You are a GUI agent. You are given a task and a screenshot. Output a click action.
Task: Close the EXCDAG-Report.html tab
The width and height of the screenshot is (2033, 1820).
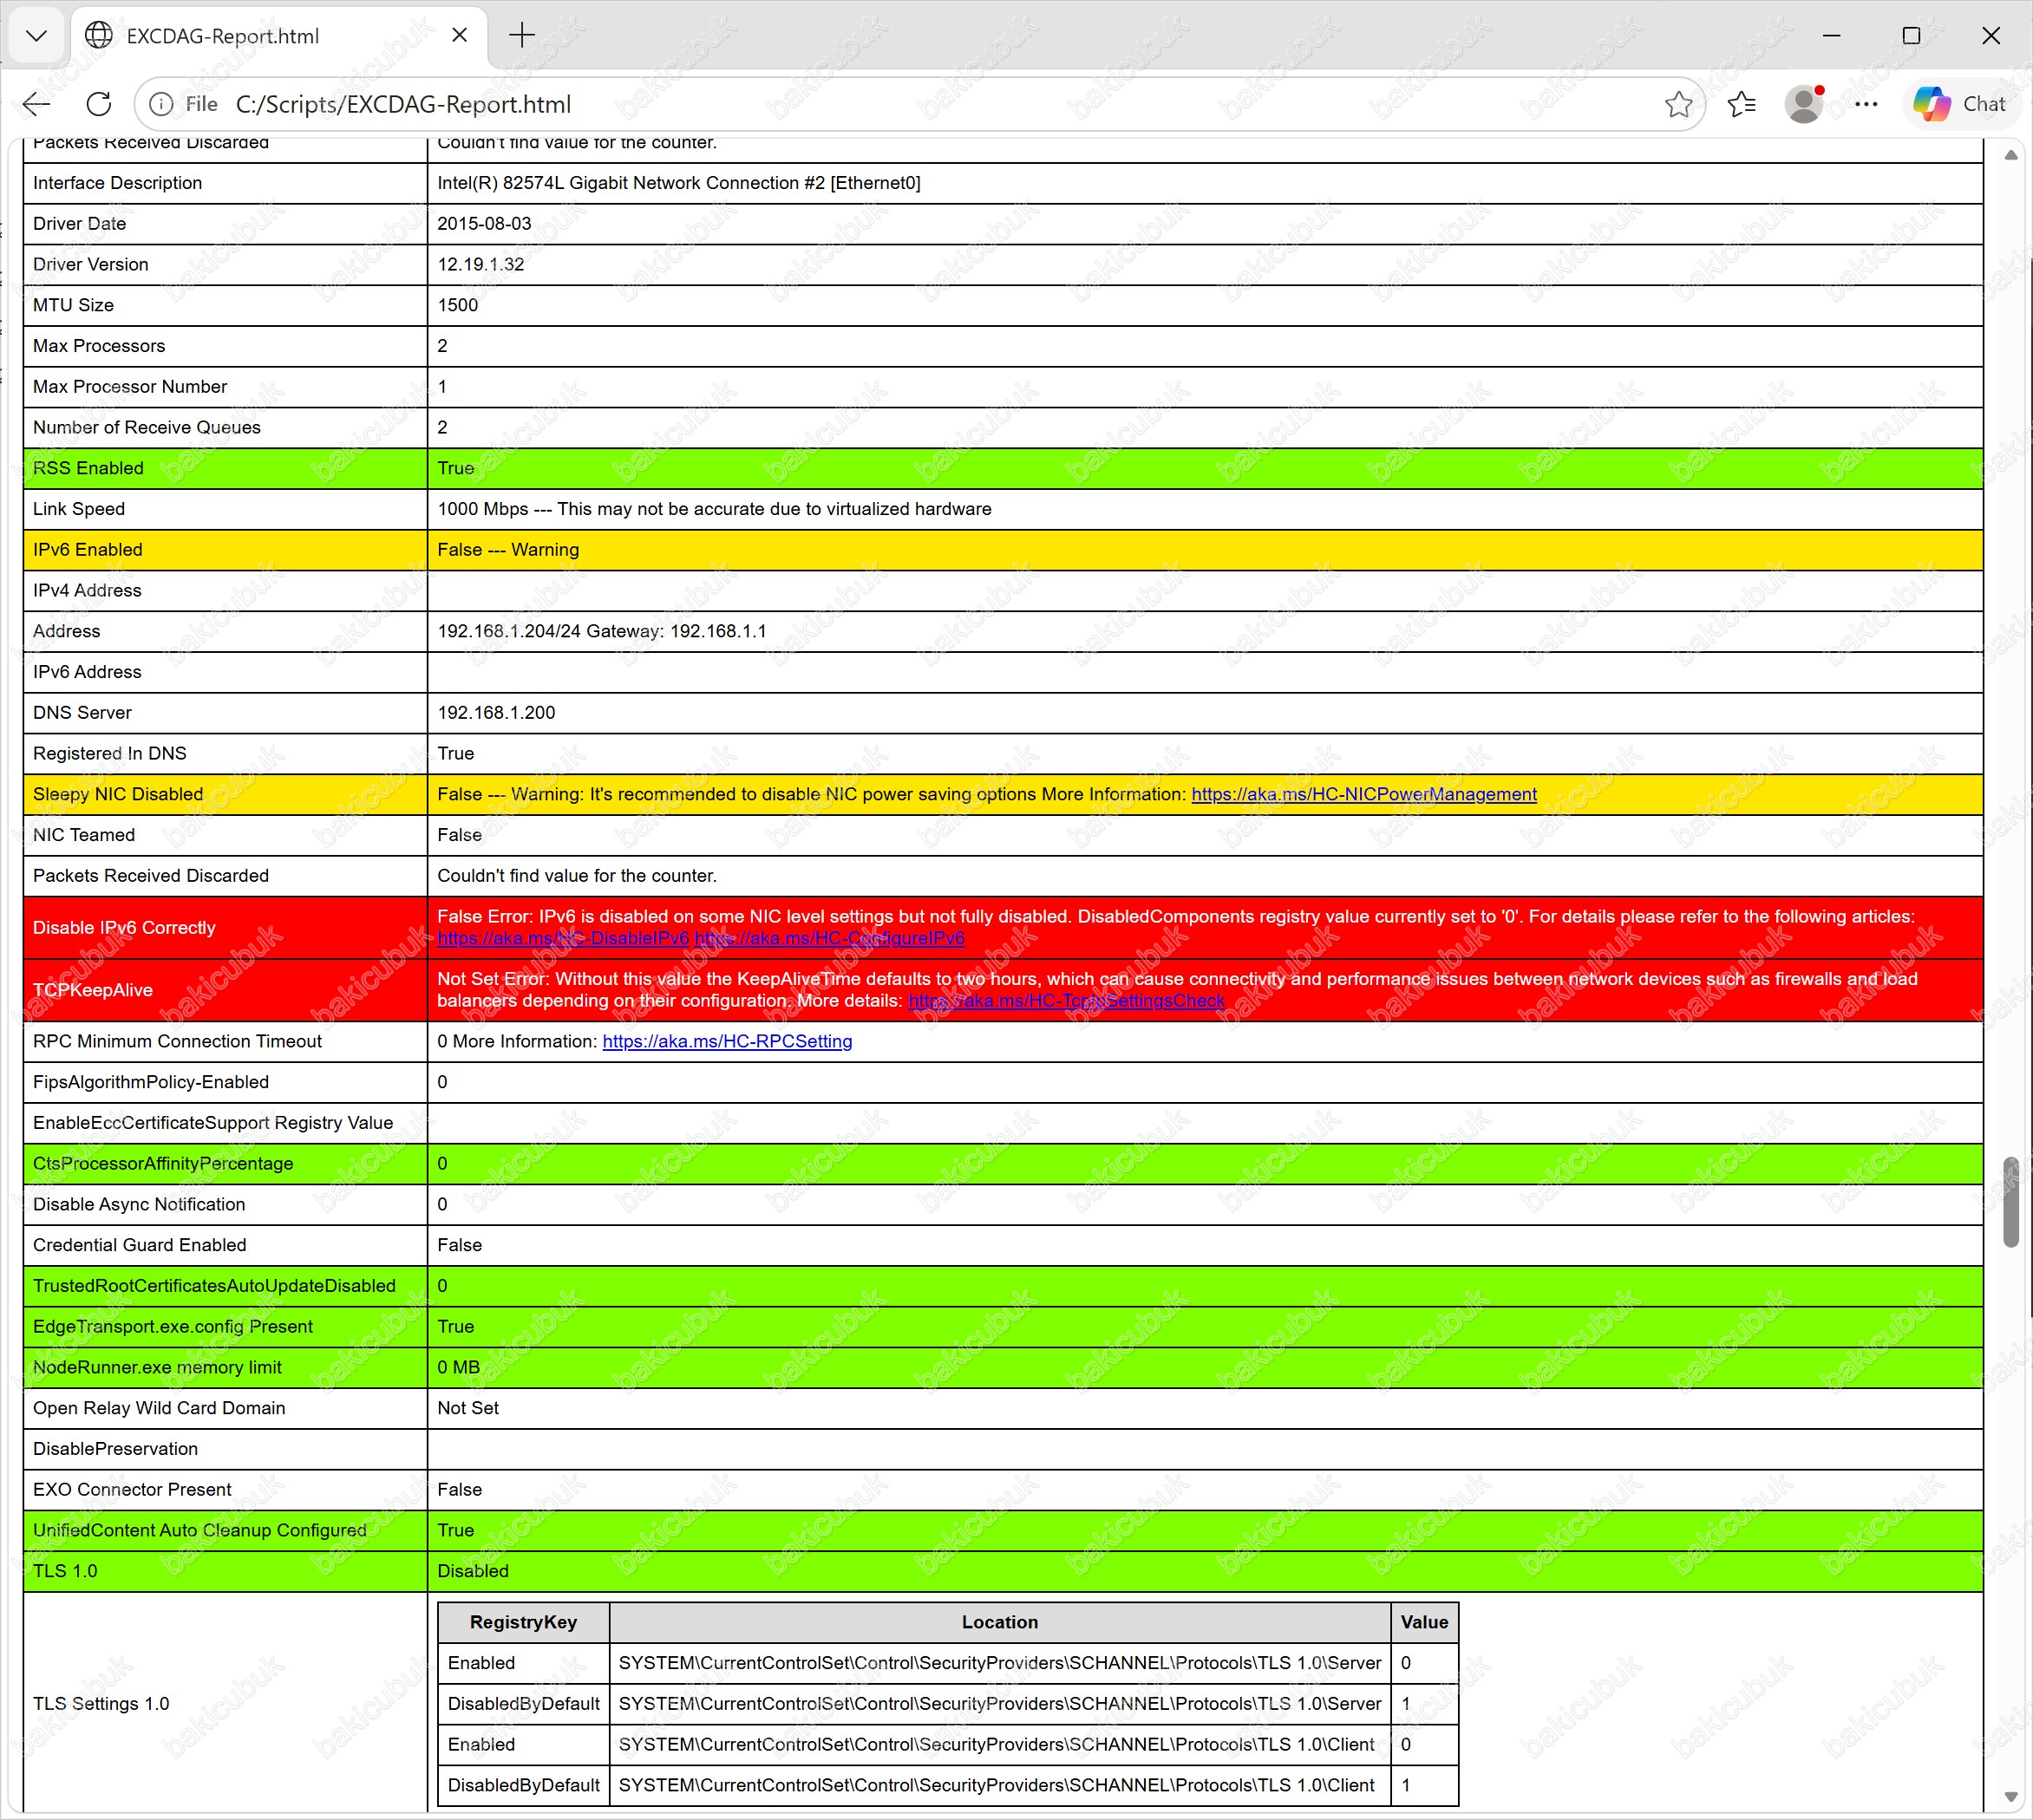[x=459, y=36]
